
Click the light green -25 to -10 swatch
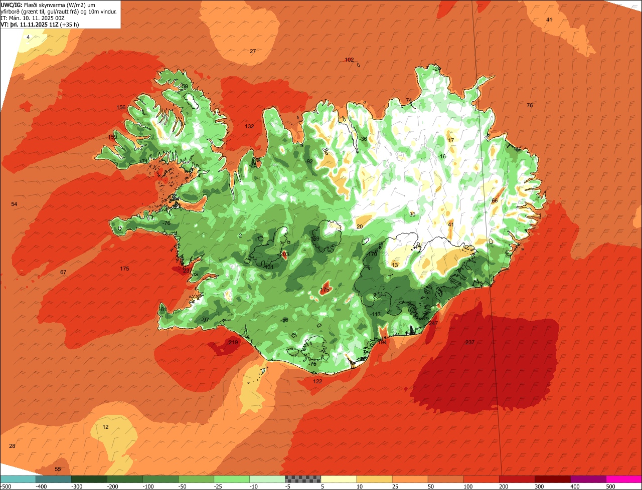(x=232, y=479)
